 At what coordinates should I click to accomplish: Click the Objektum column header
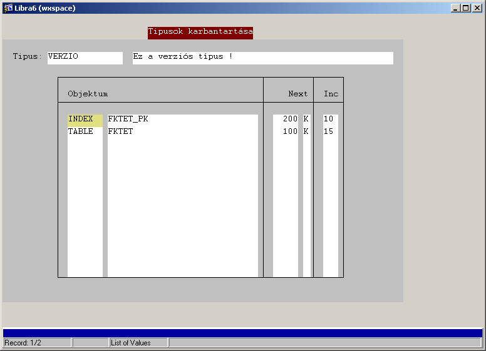point(88,94)
